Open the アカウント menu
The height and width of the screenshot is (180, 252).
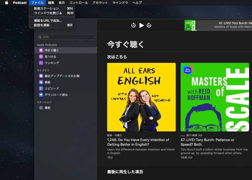pos(100,3)
